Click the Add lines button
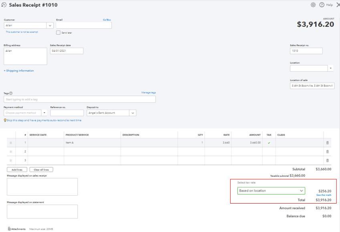 pyautogui.click(x=17, y=169)
